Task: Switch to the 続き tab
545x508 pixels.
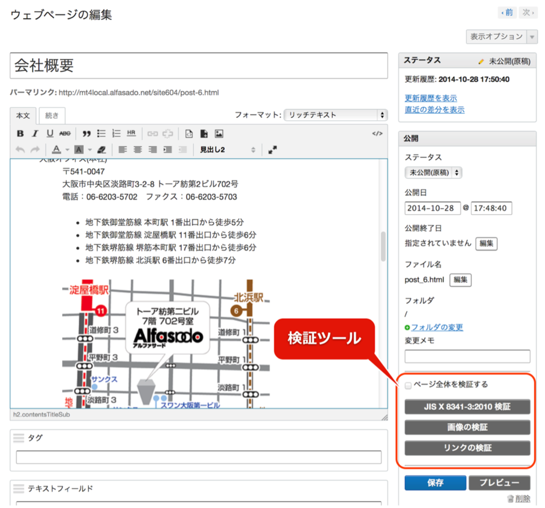Action: [52, 116]
